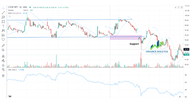Select the ruler measure tool
Viewport: 191px width, 109px height.
(x=3, y=46)
